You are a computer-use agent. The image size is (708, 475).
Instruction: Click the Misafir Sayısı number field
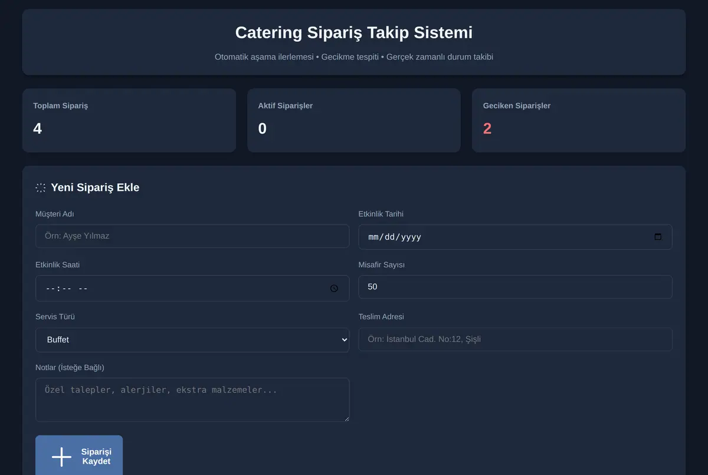[x=515, y=287]
